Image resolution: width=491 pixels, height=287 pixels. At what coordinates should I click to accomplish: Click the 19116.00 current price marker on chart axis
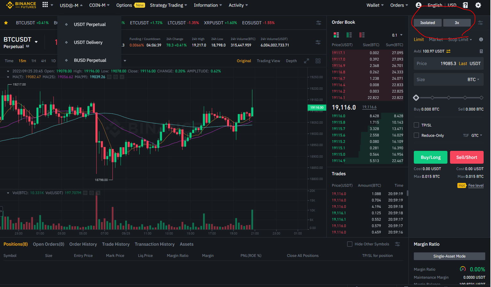click(x=317, y=108)
